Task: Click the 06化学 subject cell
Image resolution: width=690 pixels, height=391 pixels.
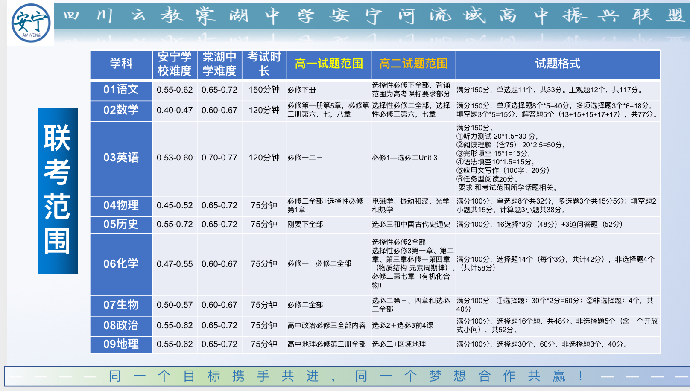Action: [x=121, y=264]
